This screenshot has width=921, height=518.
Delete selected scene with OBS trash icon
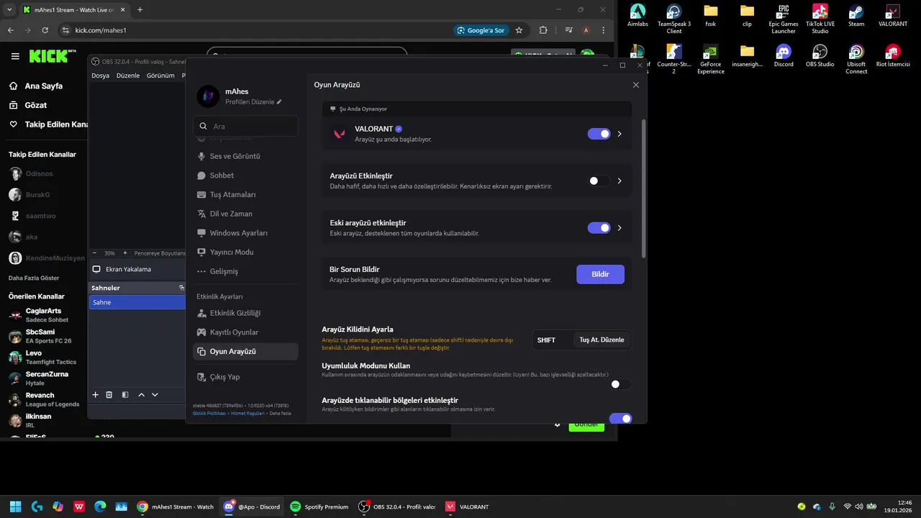pyautogui.click(x=109, y=395)
